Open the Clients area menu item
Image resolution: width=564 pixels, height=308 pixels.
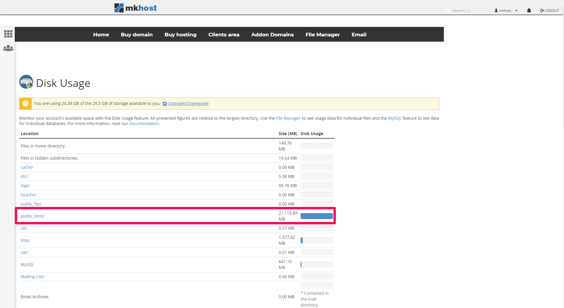coord(224,35)
